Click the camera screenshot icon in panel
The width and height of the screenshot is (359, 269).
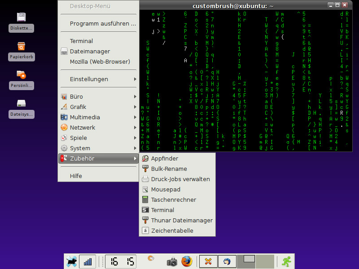pos(172,262)
